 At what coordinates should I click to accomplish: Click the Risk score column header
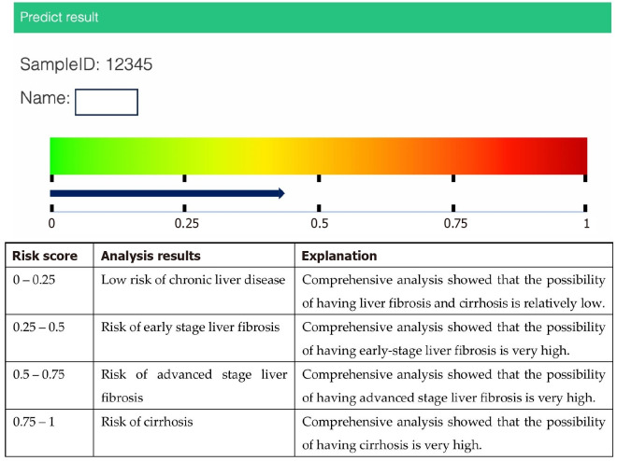[x=43, y=256]
